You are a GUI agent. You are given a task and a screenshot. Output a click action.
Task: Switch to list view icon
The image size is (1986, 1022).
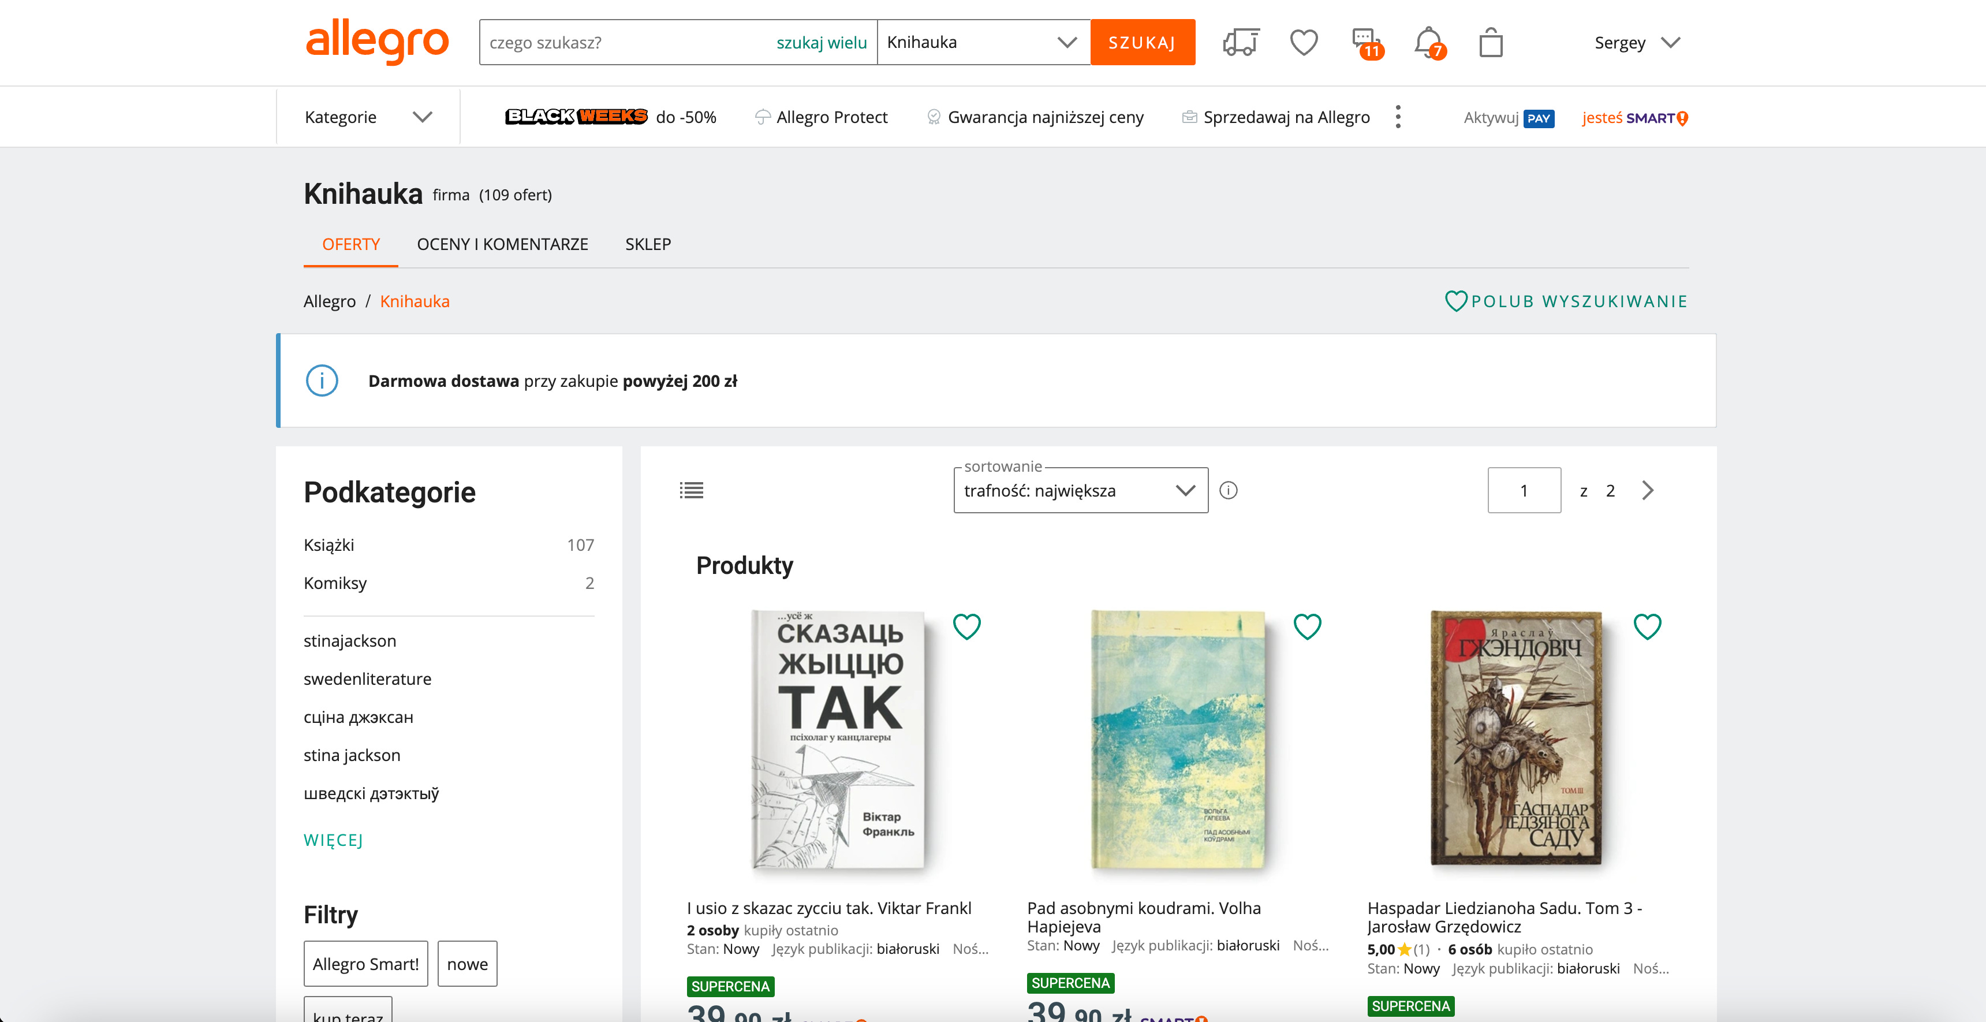click(x=692, y=490)
